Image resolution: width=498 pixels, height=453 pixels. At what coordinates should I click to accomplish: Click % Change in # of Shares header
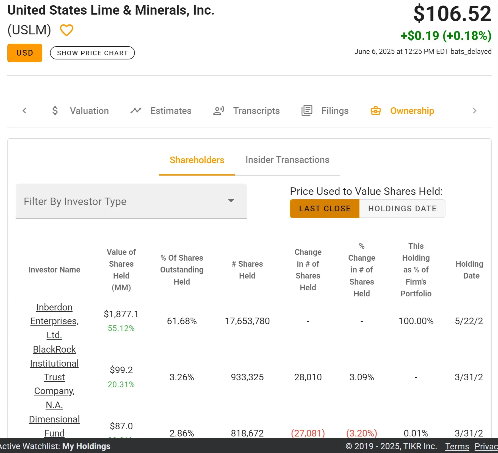pyautogui.click(x=362, y=270)
